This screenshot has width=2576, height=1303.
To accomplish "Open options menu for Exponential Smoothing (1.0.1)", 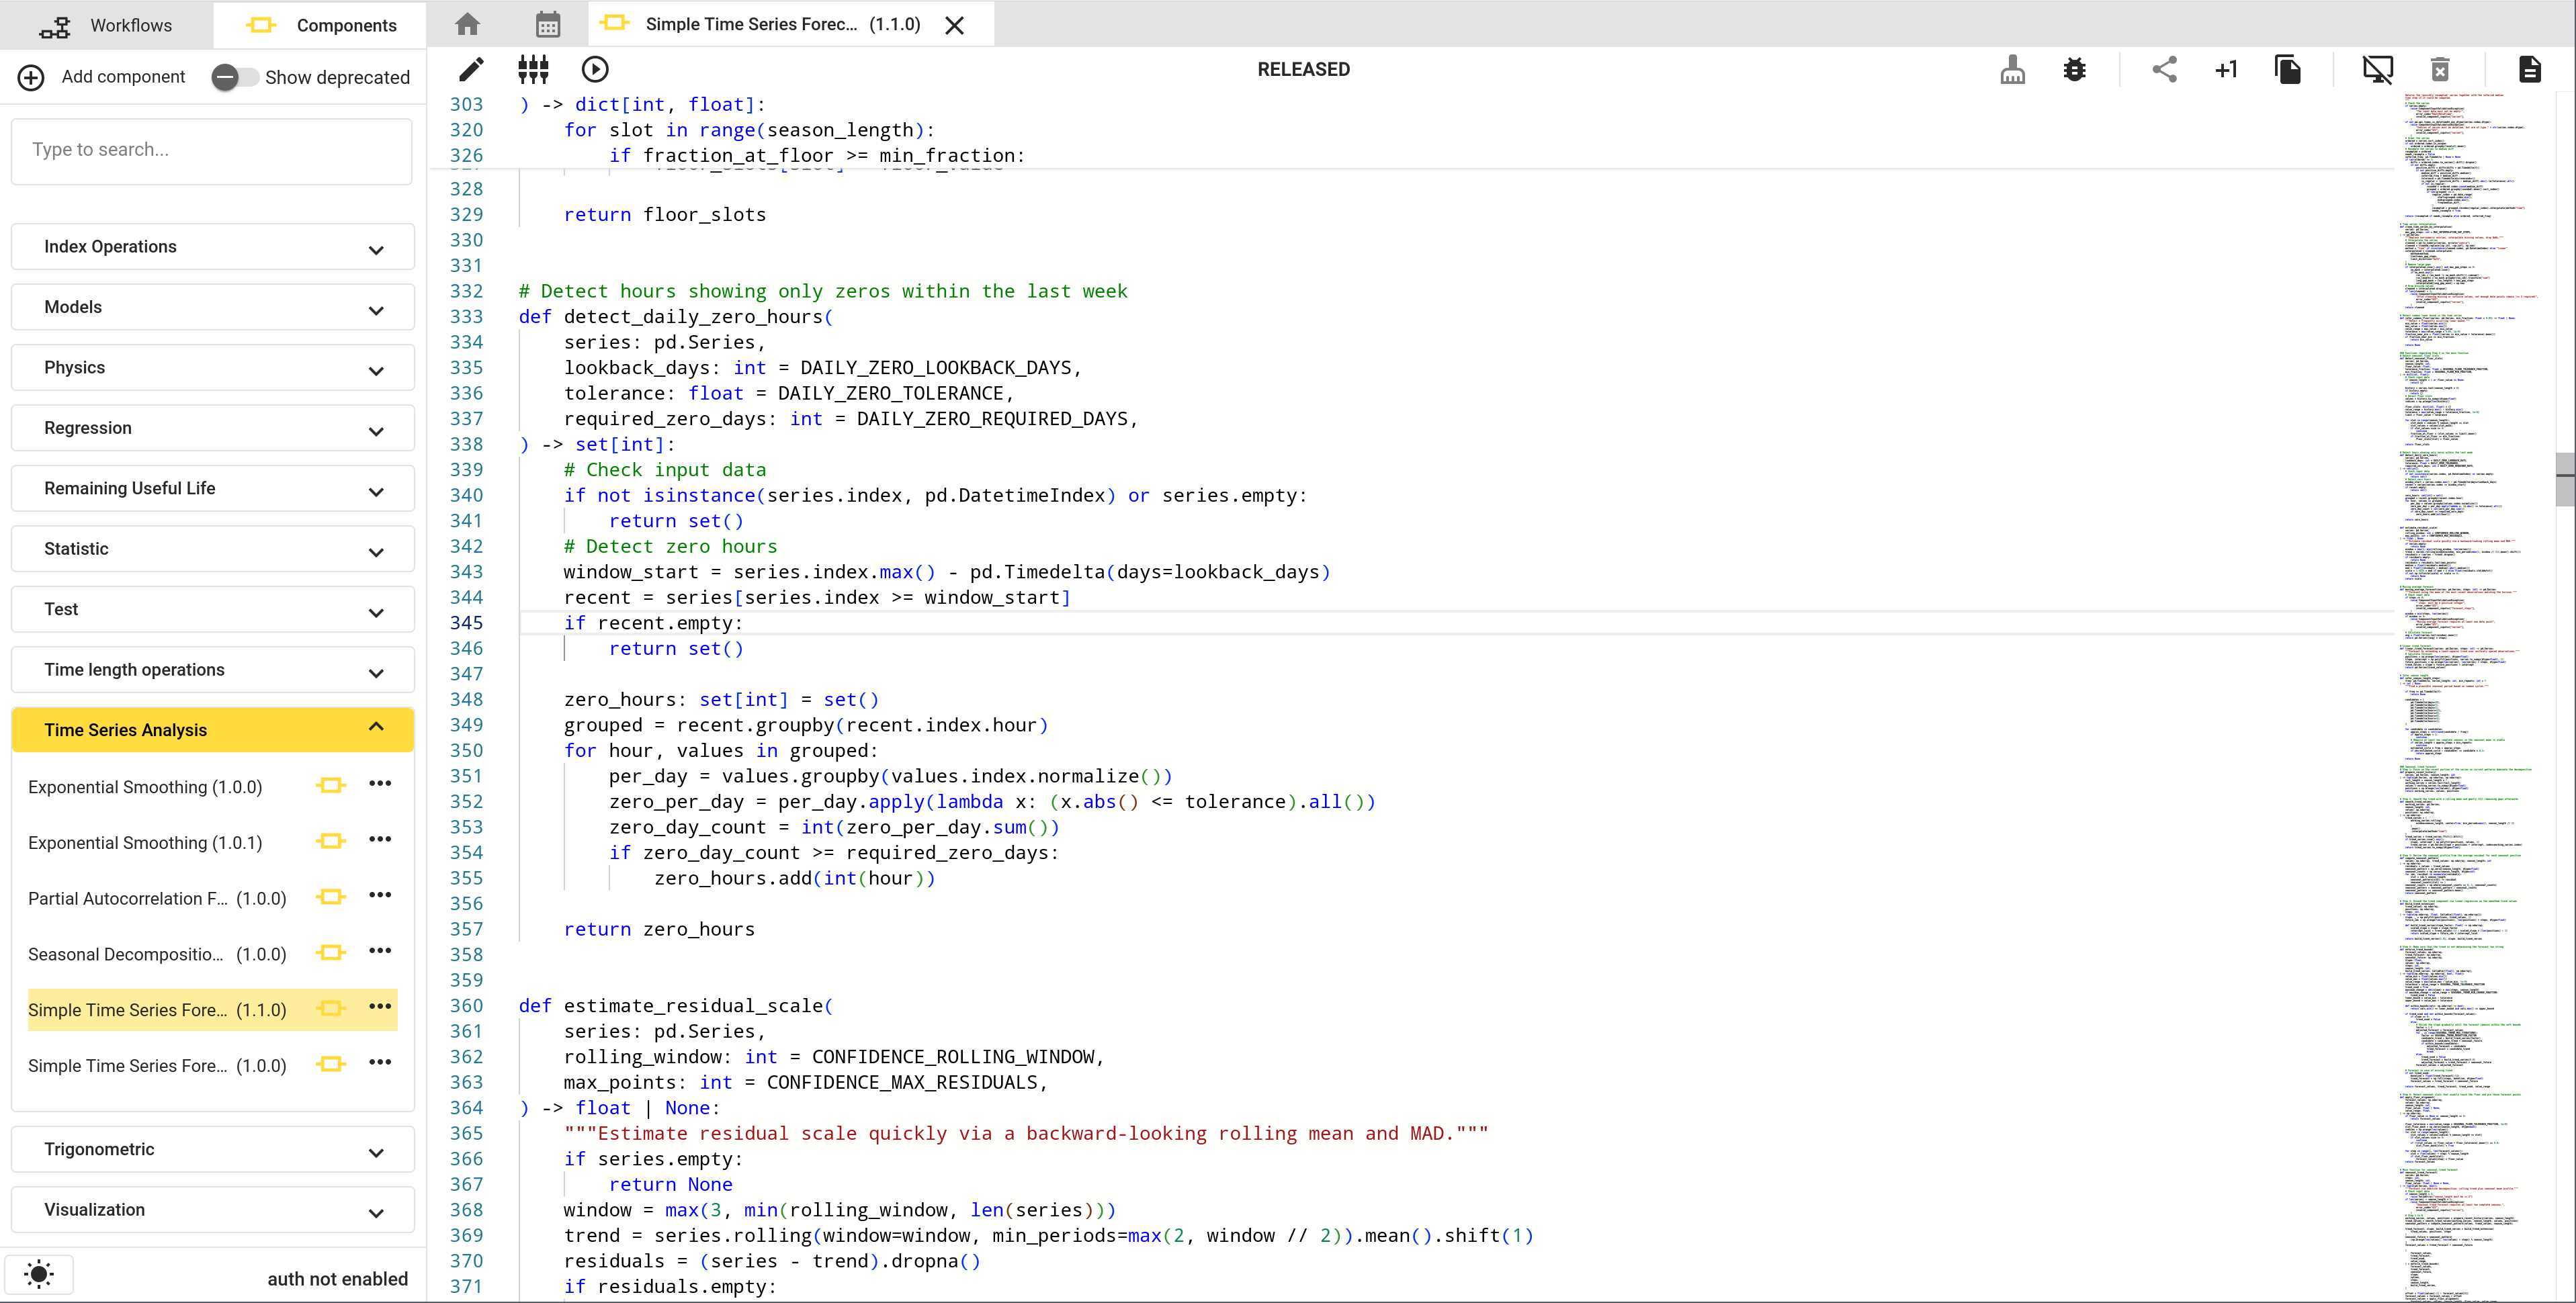I will coord(380,840).
